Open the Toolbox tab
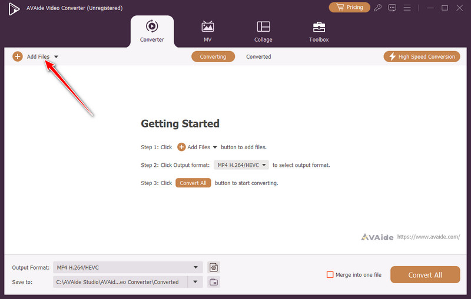 [x=319, y=31]
